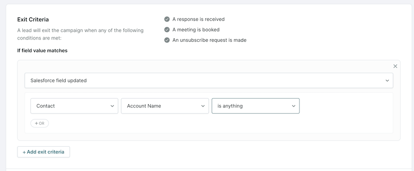
Task: Click checkmark icon beside 'A response is received'
Action: pyautogui.click(x=167, y=19)
